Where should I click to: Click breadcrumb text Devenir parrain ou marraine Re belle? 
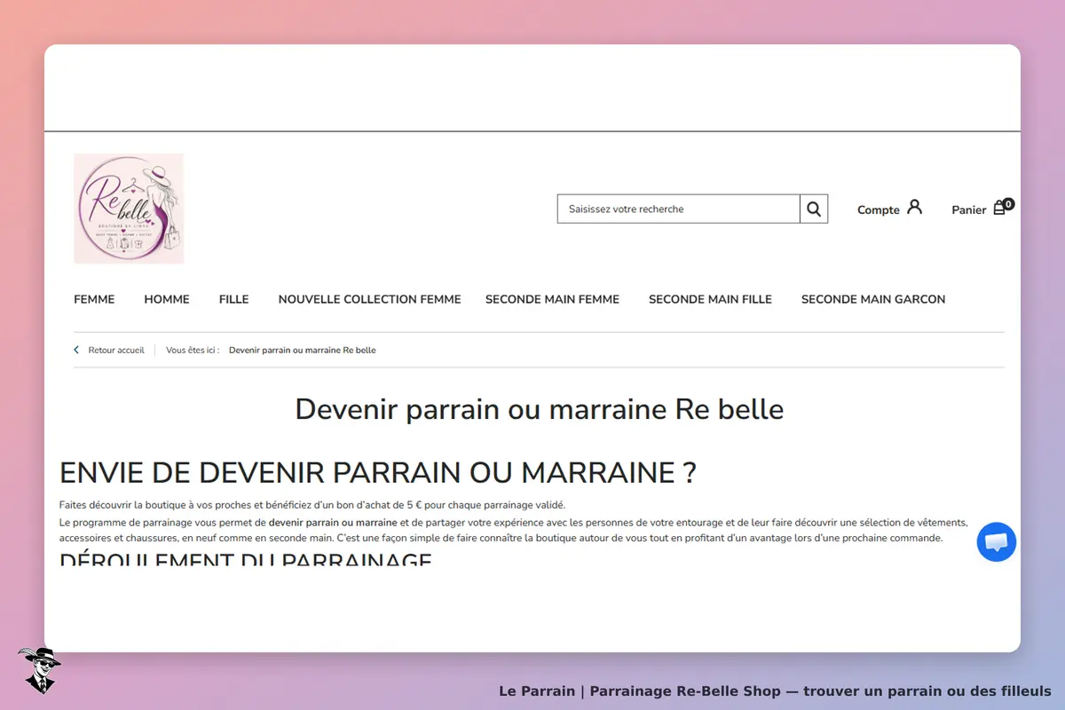(303, 351)
